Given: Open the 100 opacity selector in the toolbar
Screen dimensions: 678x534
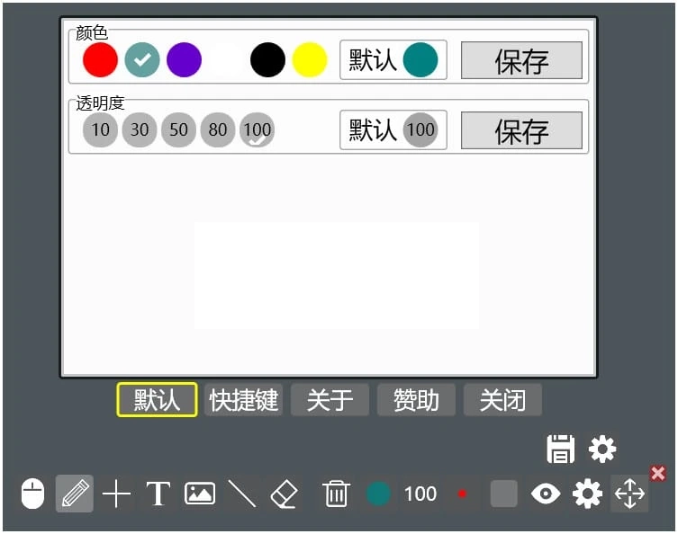Looking at the screenshot, I should coord(420,494).
